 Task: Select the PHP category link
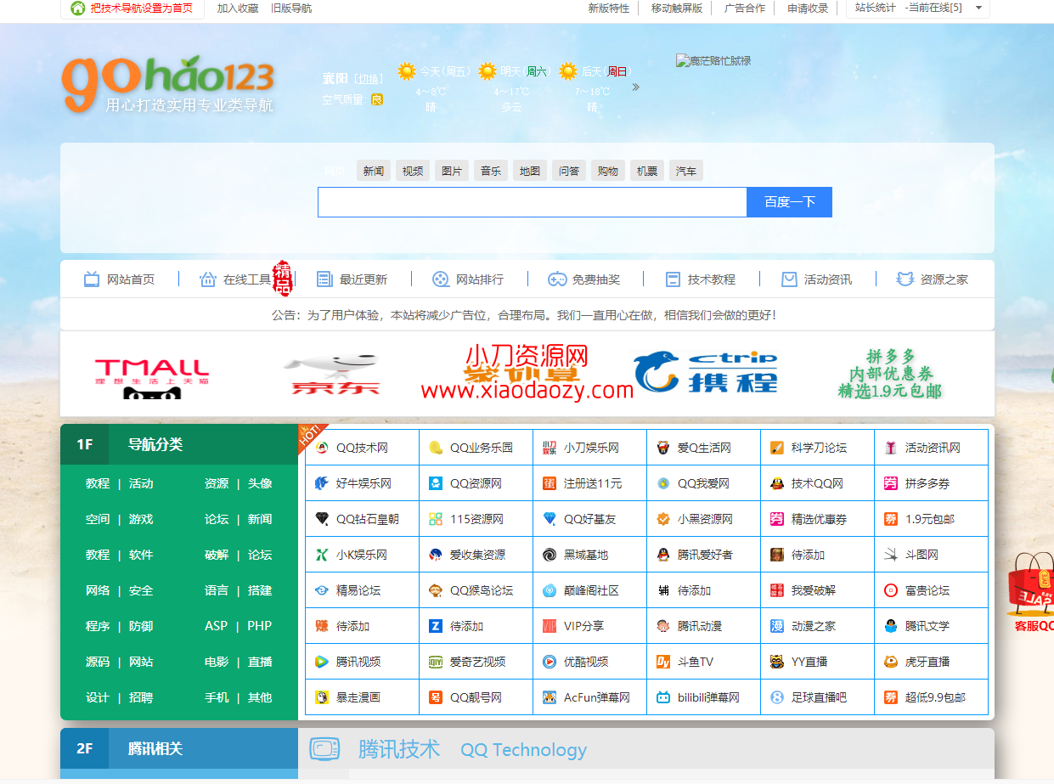tap(260, 626)
